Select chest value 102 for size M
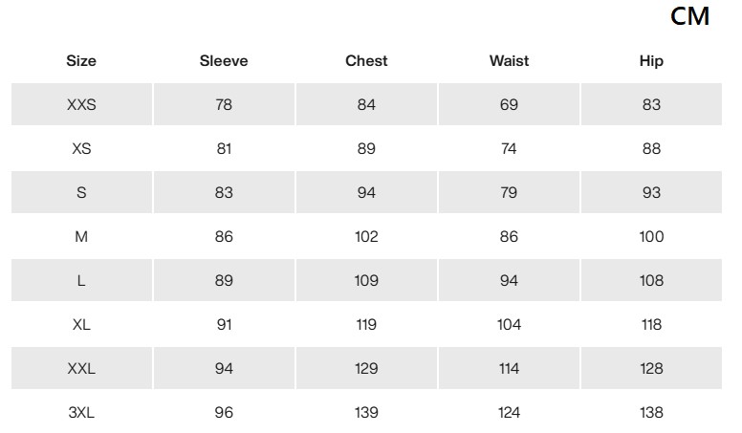 coord(366,237)
